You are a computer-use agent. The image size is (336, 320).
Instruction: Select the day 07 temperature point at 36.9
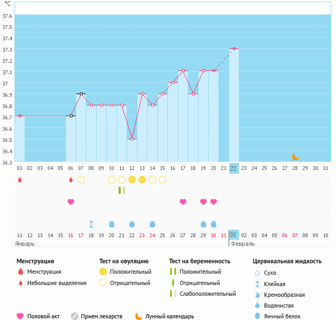(81, 94)
